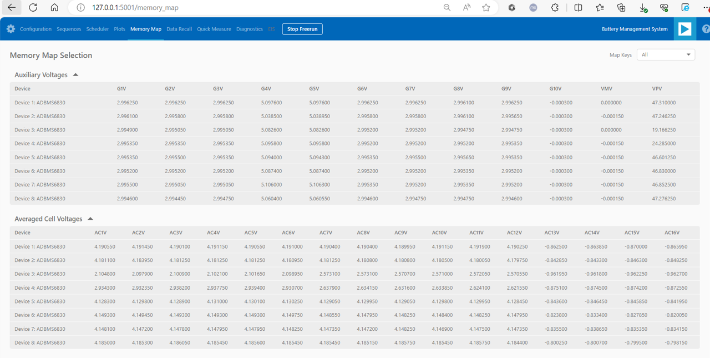Screen dimensions: 710x358
Task: Navigate back using the back arrow button
Action: coord(11,7)
